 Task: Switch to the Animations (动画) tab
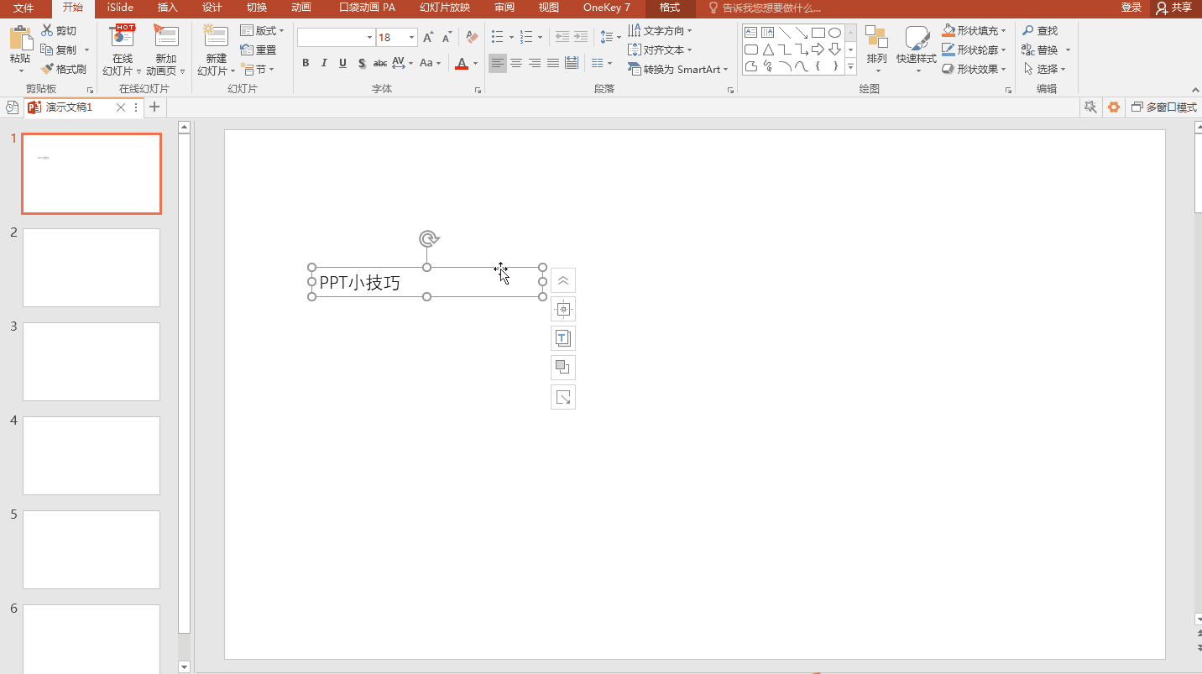(301, 8)
